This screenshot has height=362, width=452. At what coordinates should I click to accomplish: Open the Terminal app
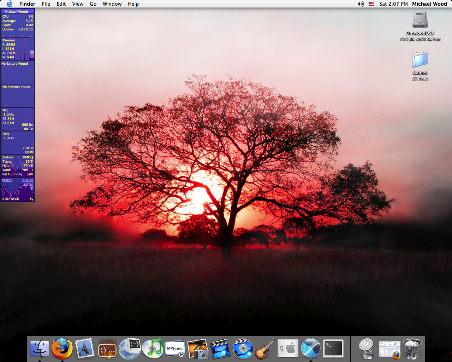[333, 348]
